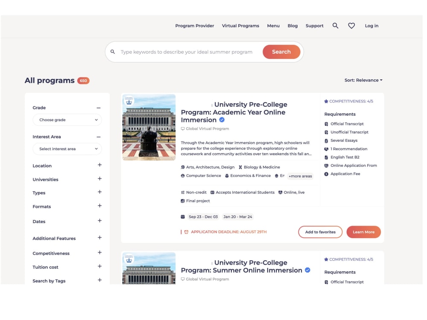Collapse the Grade filter section
Image resolution: width=427 pixels, height=320 pixels.
pyautogui.click(x=99, y=108)
